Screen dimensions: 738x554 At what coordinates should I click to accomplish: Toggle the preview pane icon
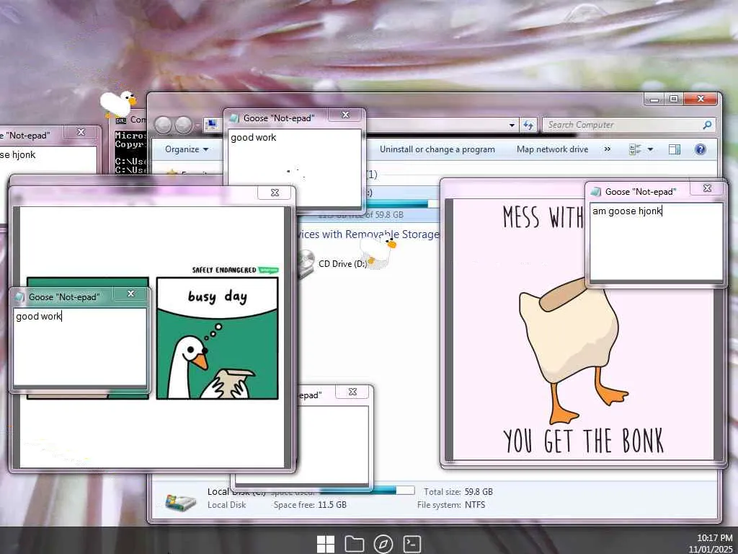(x=674, y=150)
